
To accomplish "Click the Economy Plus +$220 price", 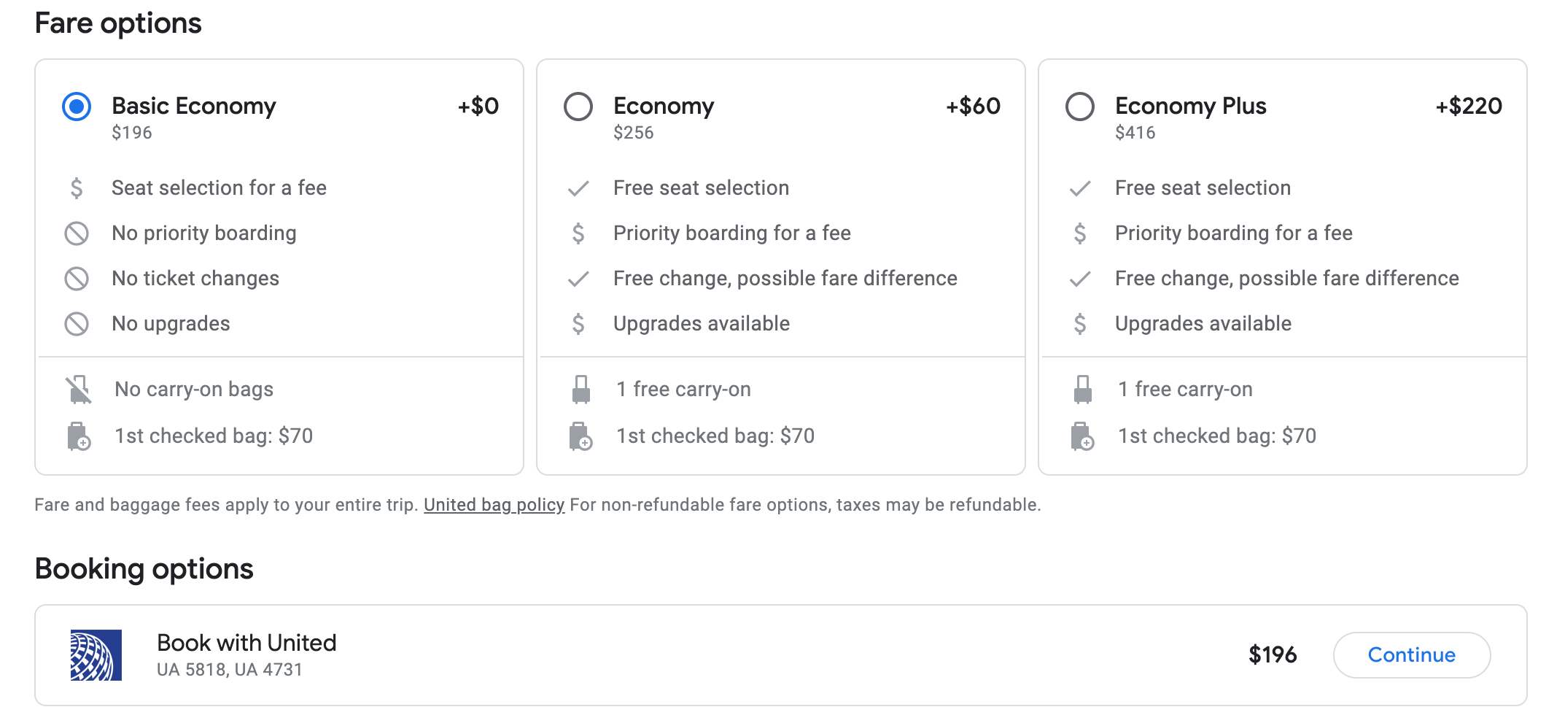I will 1468,107.
